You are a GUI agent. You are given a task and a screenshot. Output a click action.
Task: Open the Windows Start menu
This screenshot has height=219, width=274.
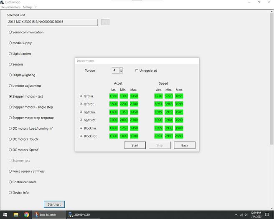click(x=4, y=214)
